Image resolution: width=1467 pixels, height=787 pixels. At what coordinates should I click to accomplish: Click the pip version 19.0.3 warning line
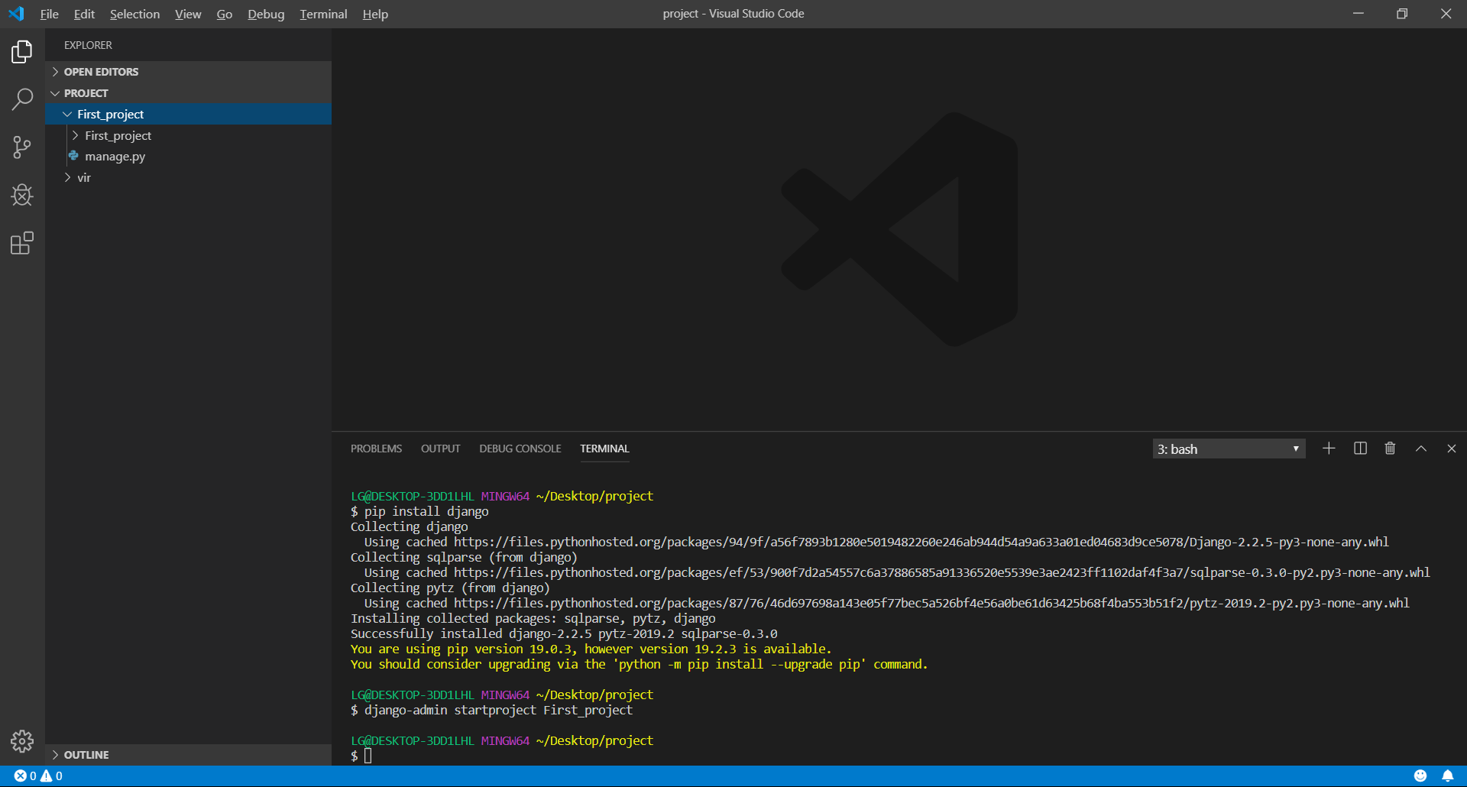click(591, 649)
